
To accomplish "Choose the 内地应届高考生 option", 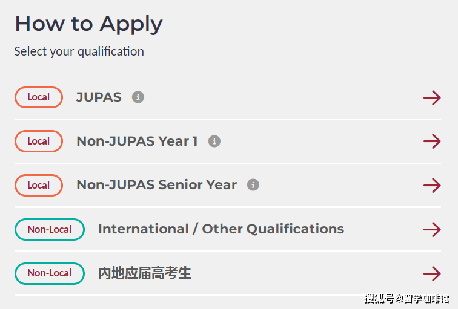I will click(145, 273).
